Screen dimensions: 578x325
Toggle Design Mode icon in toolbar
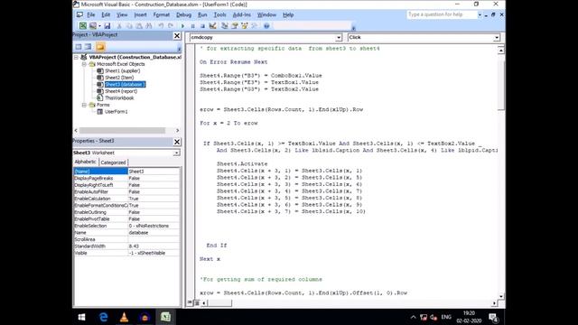213,26
